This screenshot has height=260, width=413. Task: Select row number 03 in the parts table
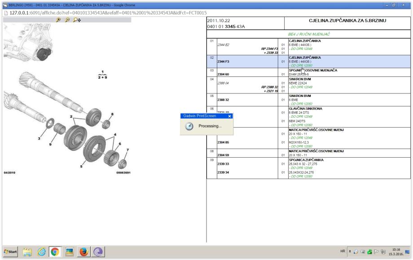coord(212,71)
